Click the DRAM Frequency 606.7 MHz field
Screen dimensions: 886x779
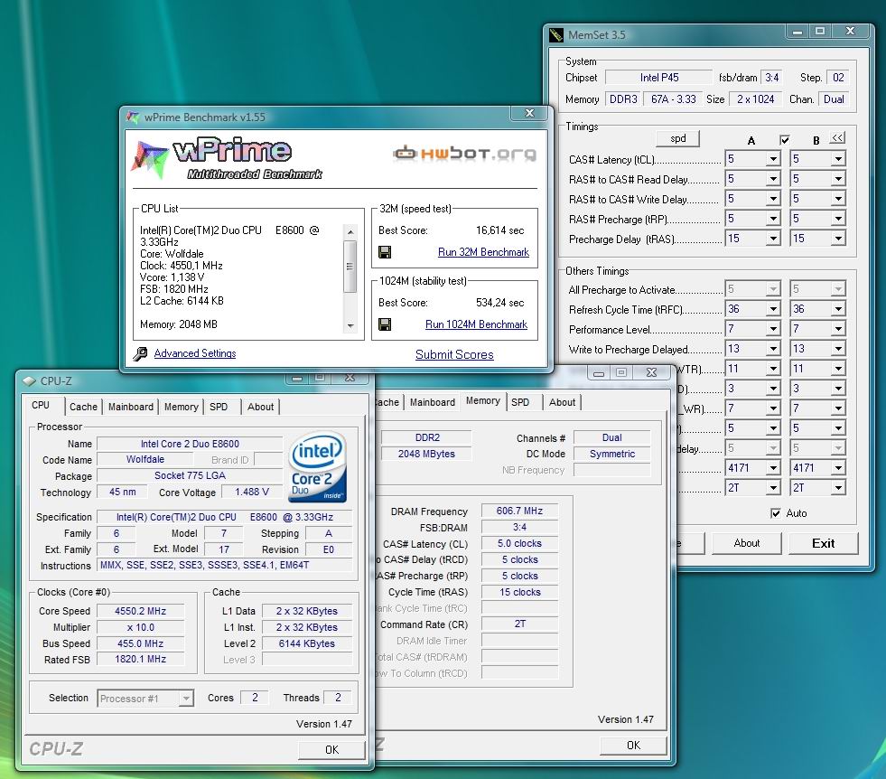click(x=519, y=511)
